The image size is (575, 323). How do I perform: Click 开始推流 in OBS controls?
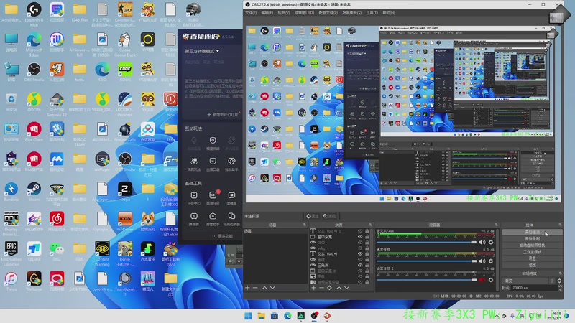pyautogui.click(x=532, y=232)
